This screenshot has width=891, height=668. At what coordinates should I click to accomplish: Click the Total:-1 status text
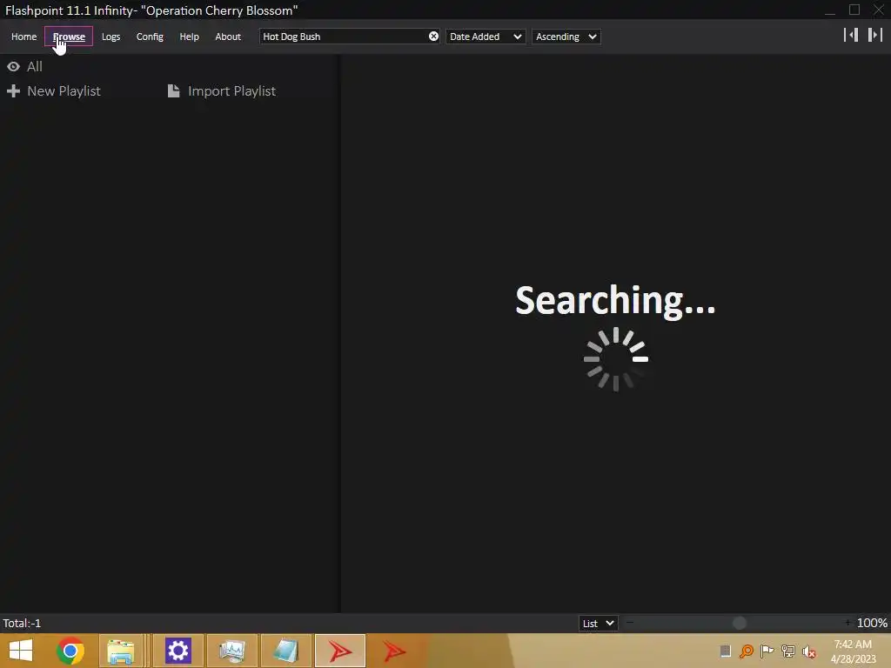22,623
